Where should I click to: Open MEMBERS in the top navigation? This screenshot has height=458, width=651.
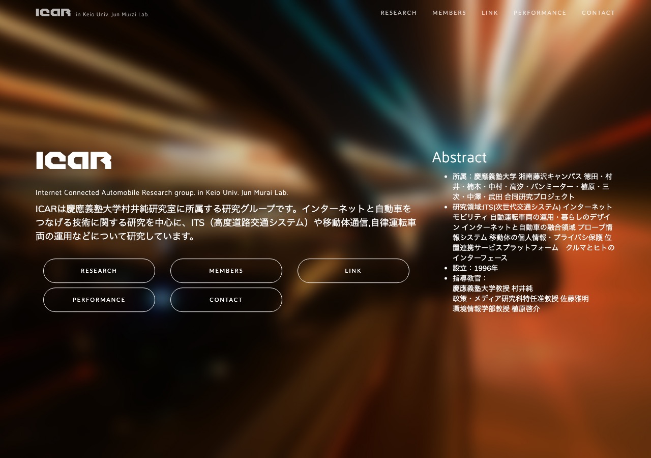click(x=449, y=13)
